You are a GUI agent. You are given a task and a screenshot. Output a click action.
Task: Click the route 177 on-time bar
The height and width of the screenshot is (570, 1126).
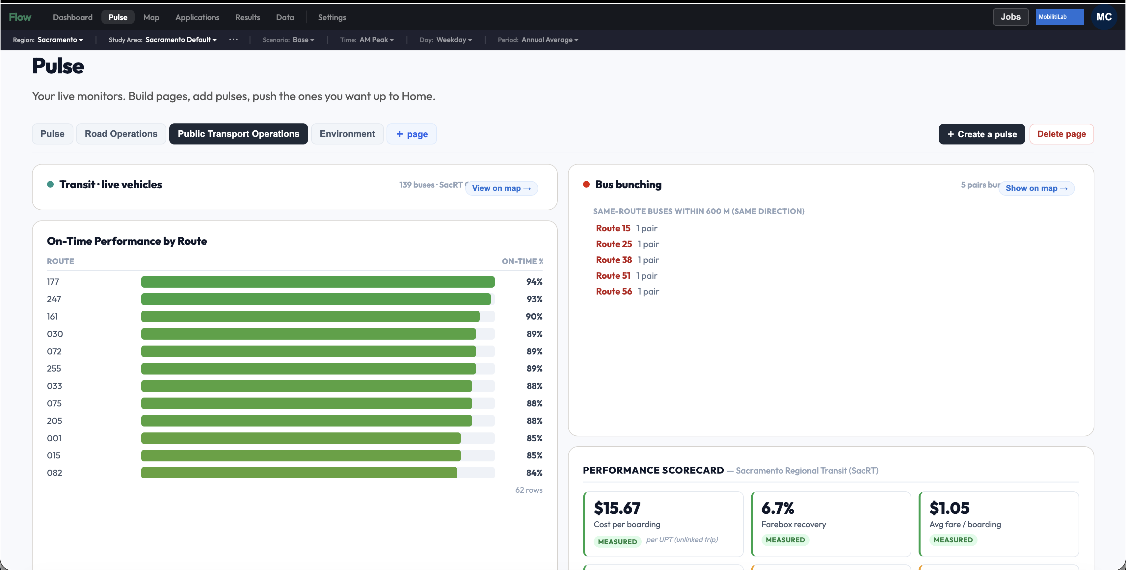coord(318,282)
